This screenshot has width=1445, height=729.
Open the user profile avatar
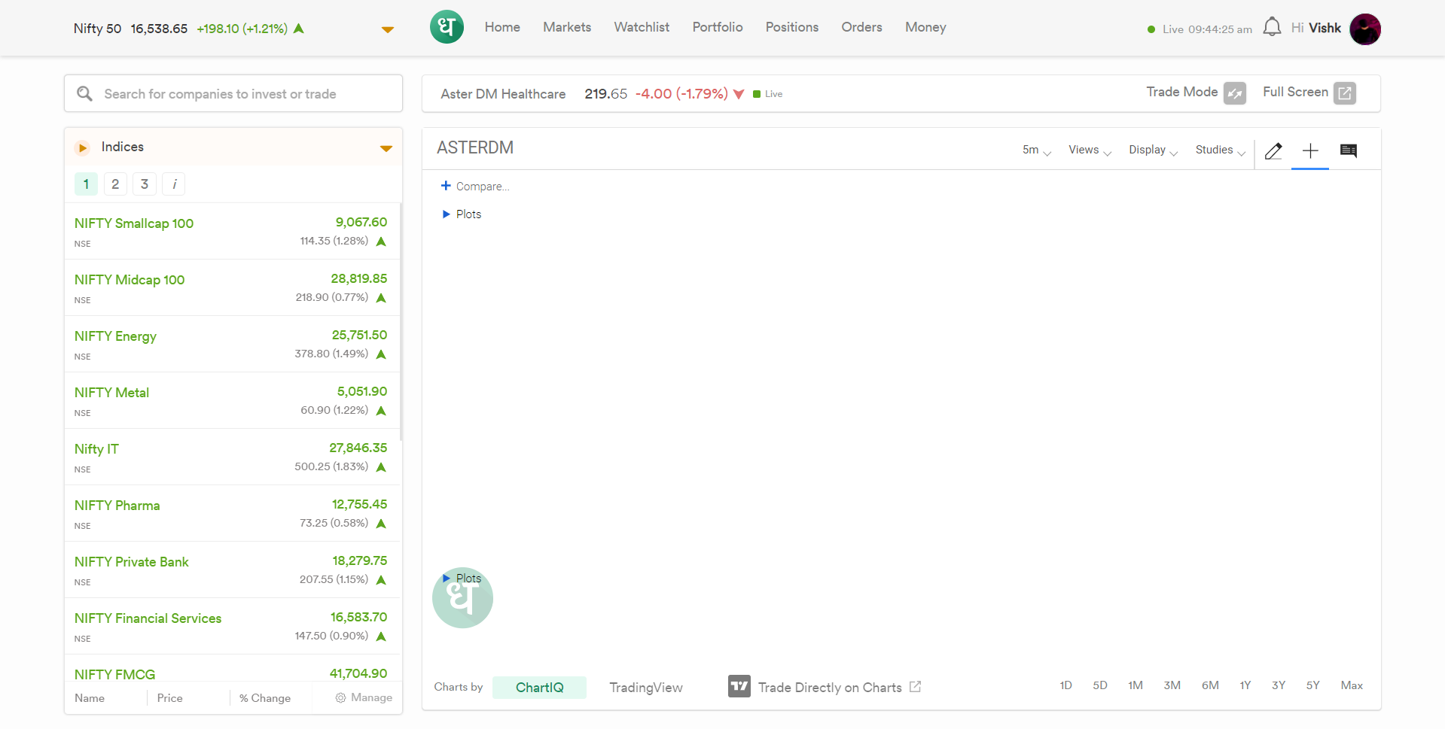[x=1365, y=29]
